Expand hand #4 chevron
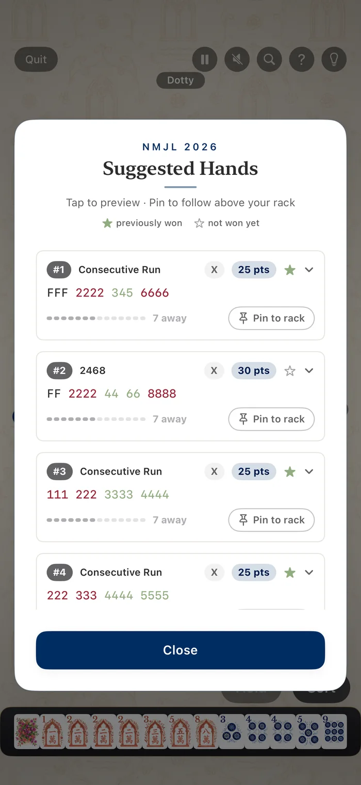Screen dimensions: 361x785 [309, 572]
